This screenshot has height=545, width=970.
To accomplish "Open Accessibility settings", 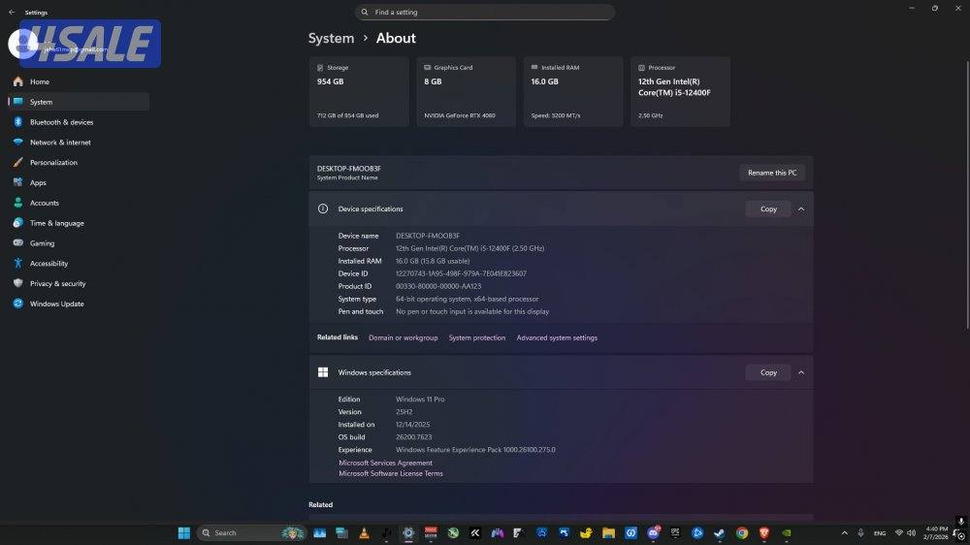I will click(79, 263).
